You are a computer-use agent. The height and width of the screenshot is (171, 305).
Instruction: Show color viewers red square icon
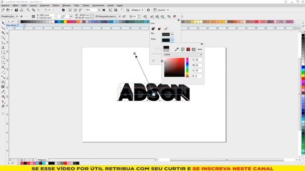pos(188,49)
